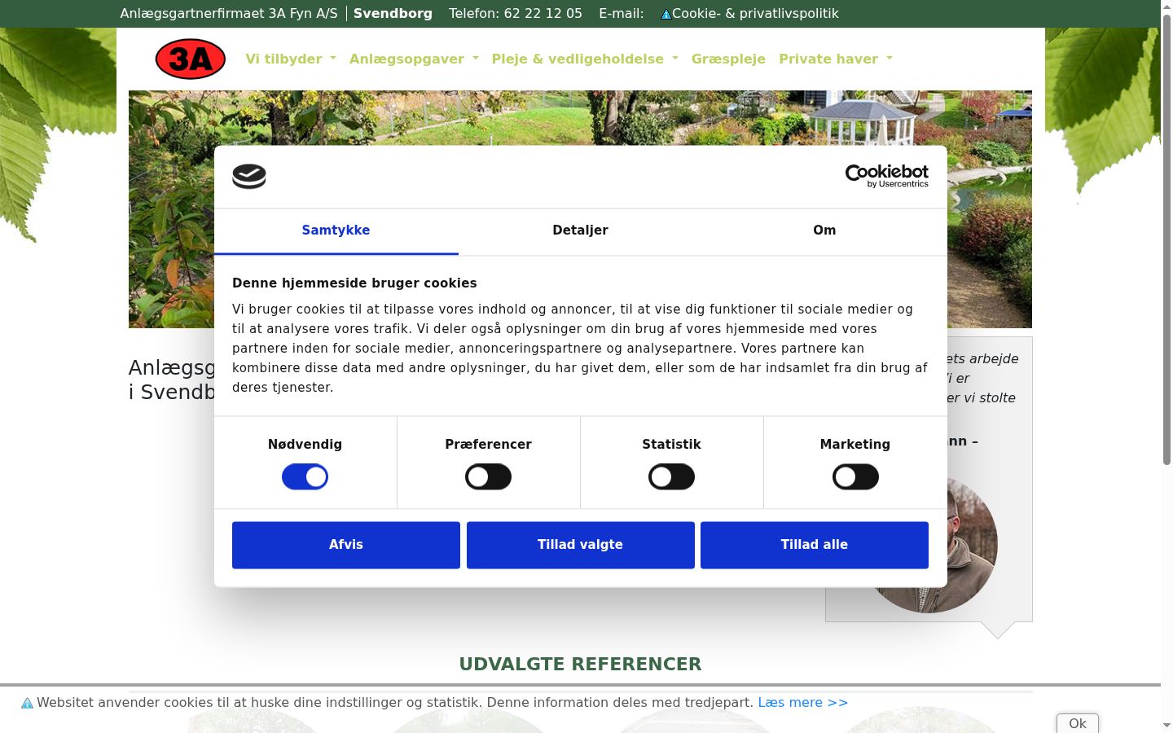Open the Cookiebot by Usercentrics logo link
The image size is (1173, 733).
(x=886, y=176)
